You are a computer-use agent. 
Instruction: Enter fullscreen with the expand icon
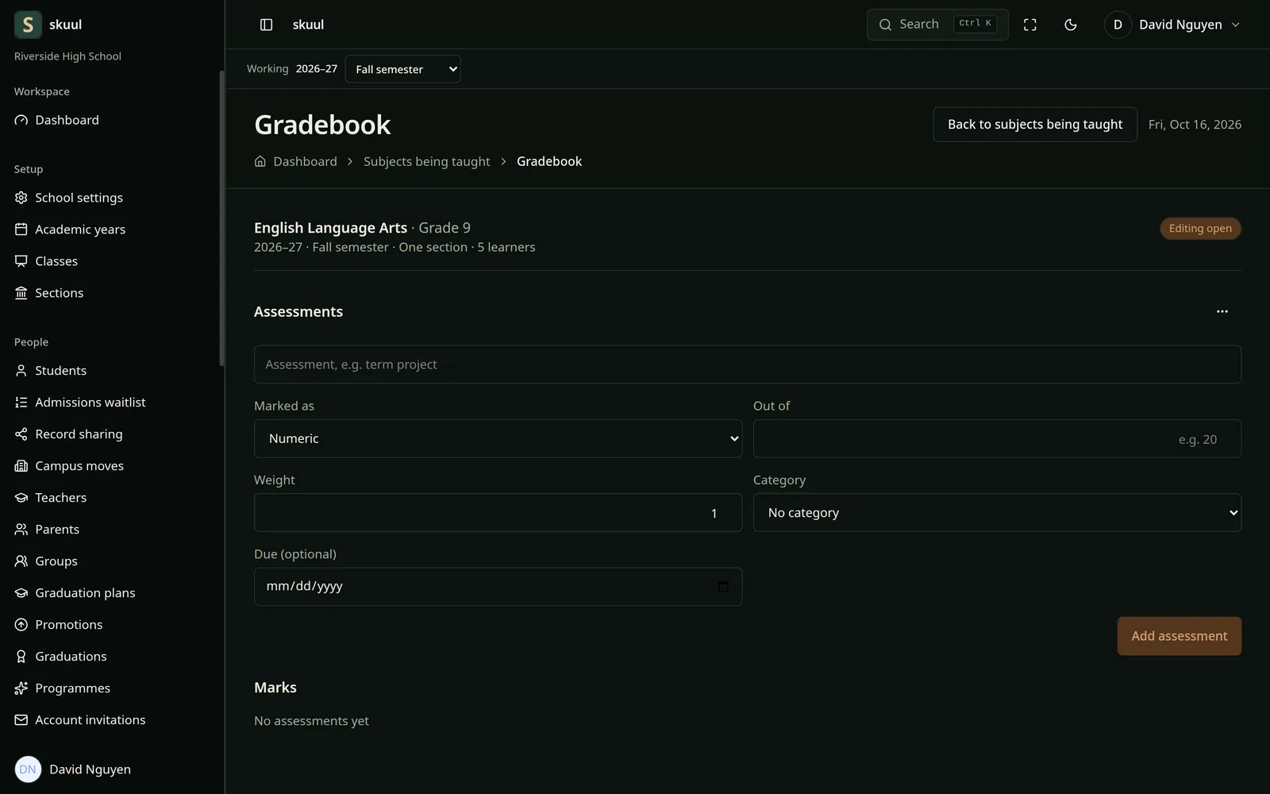(x=1030, y=25)
